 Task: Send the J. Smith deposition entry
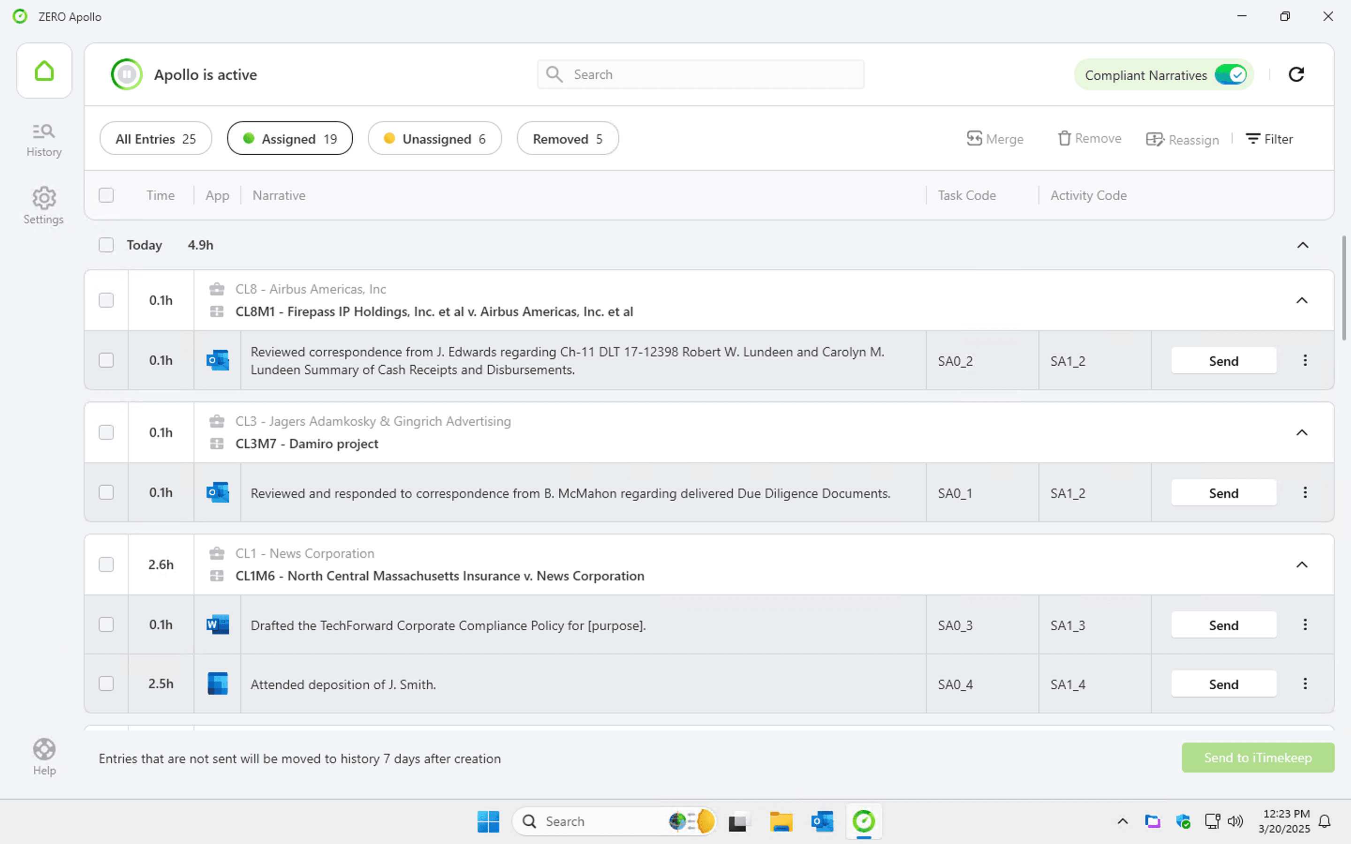point(1224,685)
